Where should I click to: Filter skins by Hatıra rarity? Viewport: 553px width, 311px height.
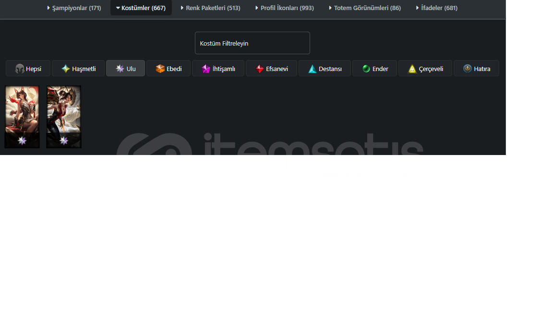coord(477,69)
